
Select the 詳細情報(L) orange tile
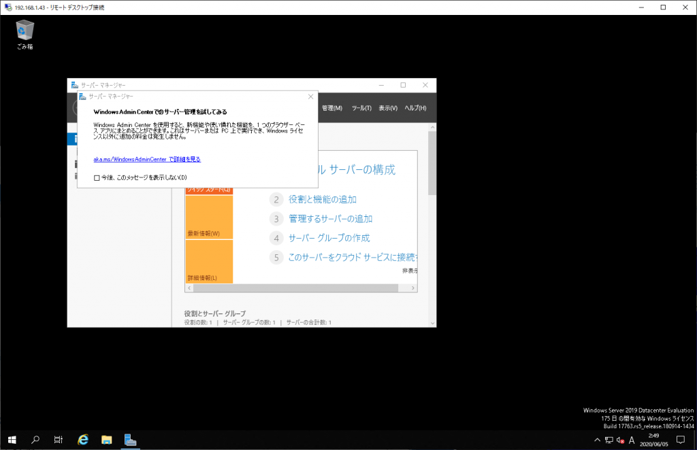[x=209, y=262]
